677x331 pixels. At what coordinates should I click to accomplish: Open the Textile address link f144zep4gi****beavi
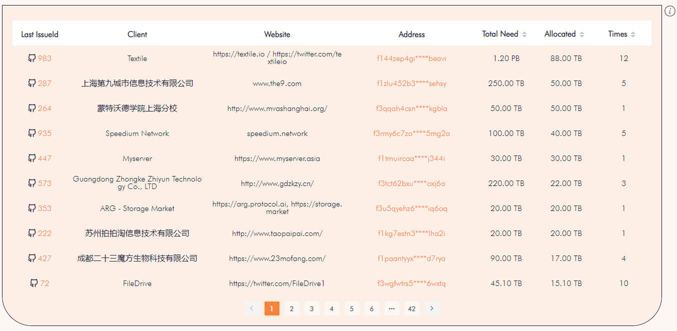tap(411, 58)
